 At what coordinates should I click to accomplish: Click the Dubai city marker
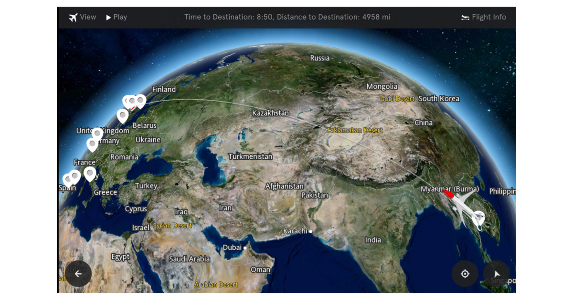point(244,248)
